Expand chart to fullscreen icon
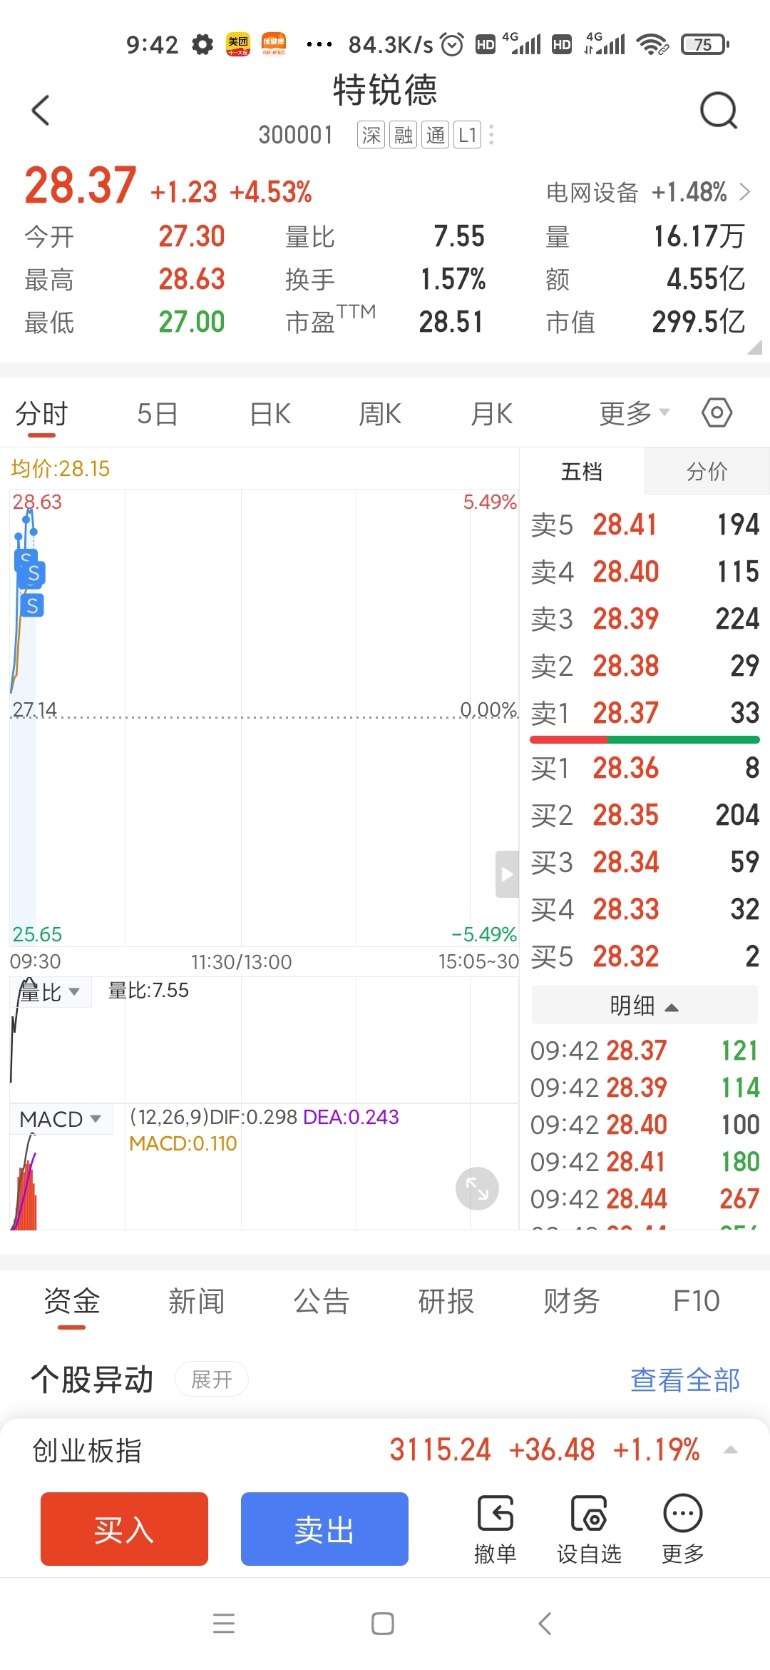Viewport: 770px width, 1670px height. click(x=477, y=1188)
